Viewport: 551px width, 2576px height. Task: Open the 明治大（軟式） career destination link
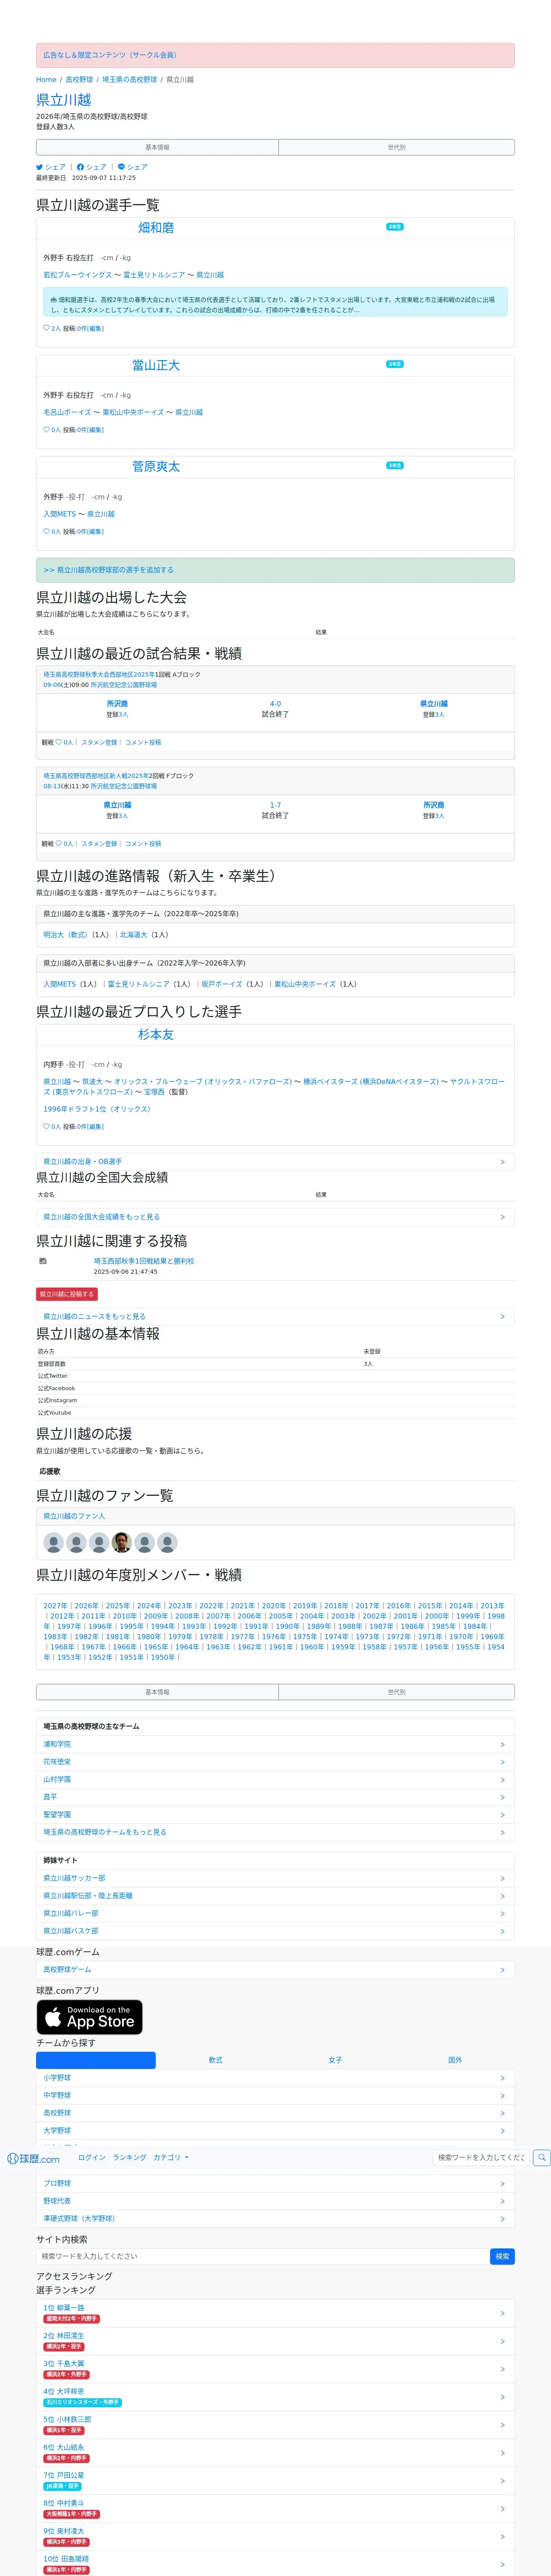click(67, 935)
